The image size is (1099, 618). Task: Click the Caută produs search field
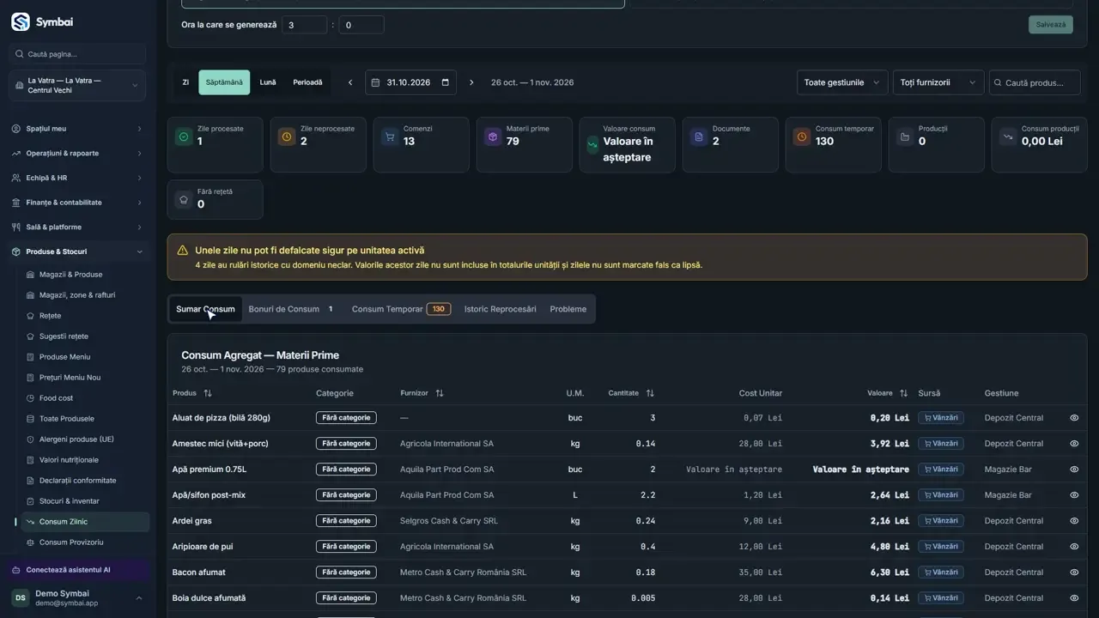pos(1035,82)
